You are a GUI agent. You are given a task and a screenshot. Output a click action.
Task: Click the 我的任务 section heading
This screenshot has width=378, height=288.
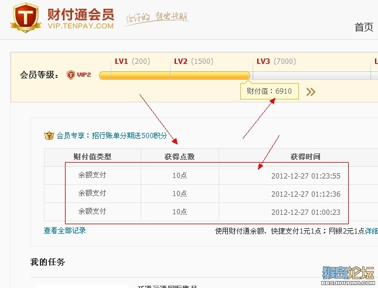tap(47, 262)
